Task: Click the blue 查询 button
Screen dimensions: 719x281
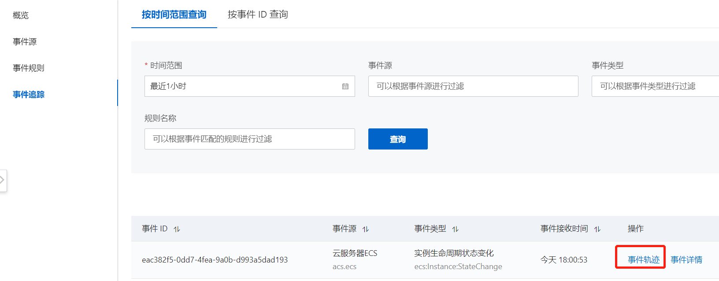Action: pyautogui.click(x=398, y=139)
